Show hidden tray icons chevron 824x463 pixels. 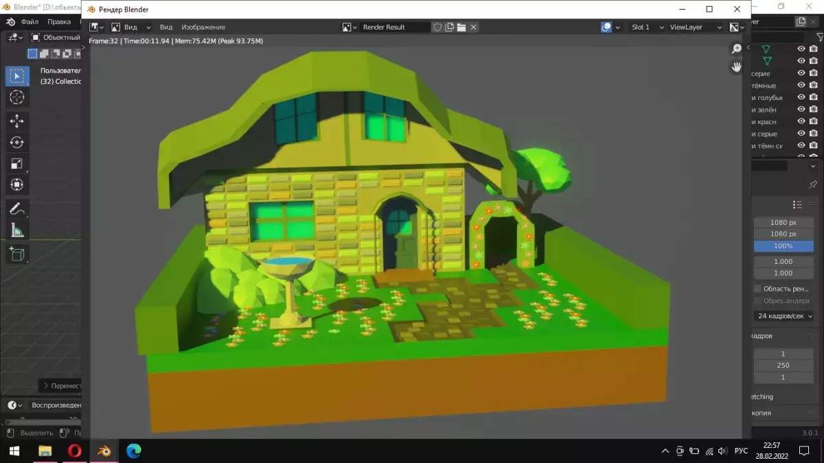(665, 451)
